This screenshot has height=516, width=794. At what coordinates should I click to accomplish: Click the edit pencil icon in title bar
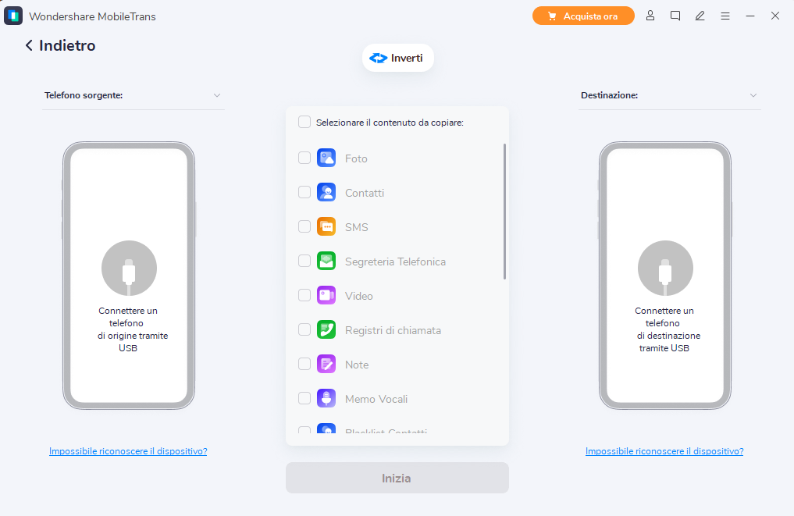[x=700, y=16]
